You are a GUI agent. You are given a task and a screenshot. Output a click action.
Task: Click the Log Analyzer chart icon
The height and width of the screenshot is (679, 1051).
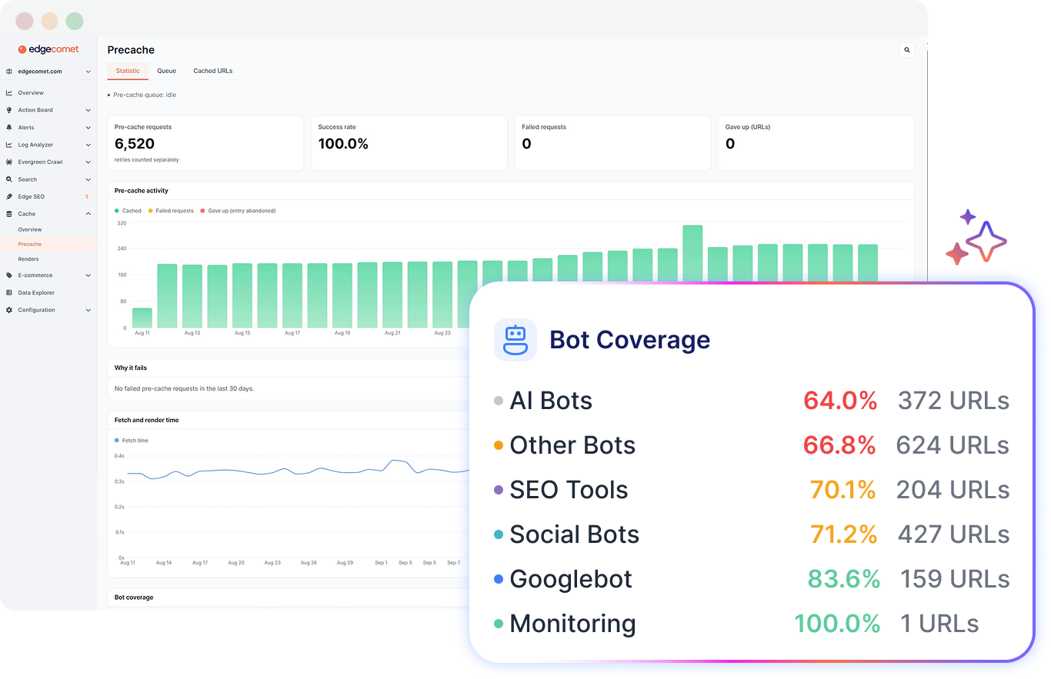[x=9, y=145]
